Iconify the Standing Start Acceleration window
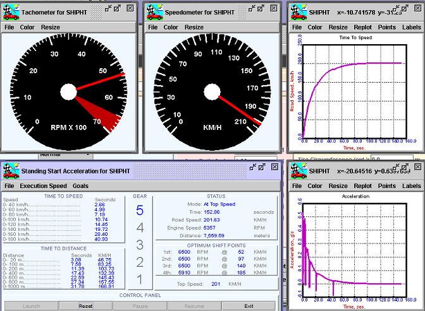The width and height of the screenshot is (425, 311). click(x=252, y=167)
